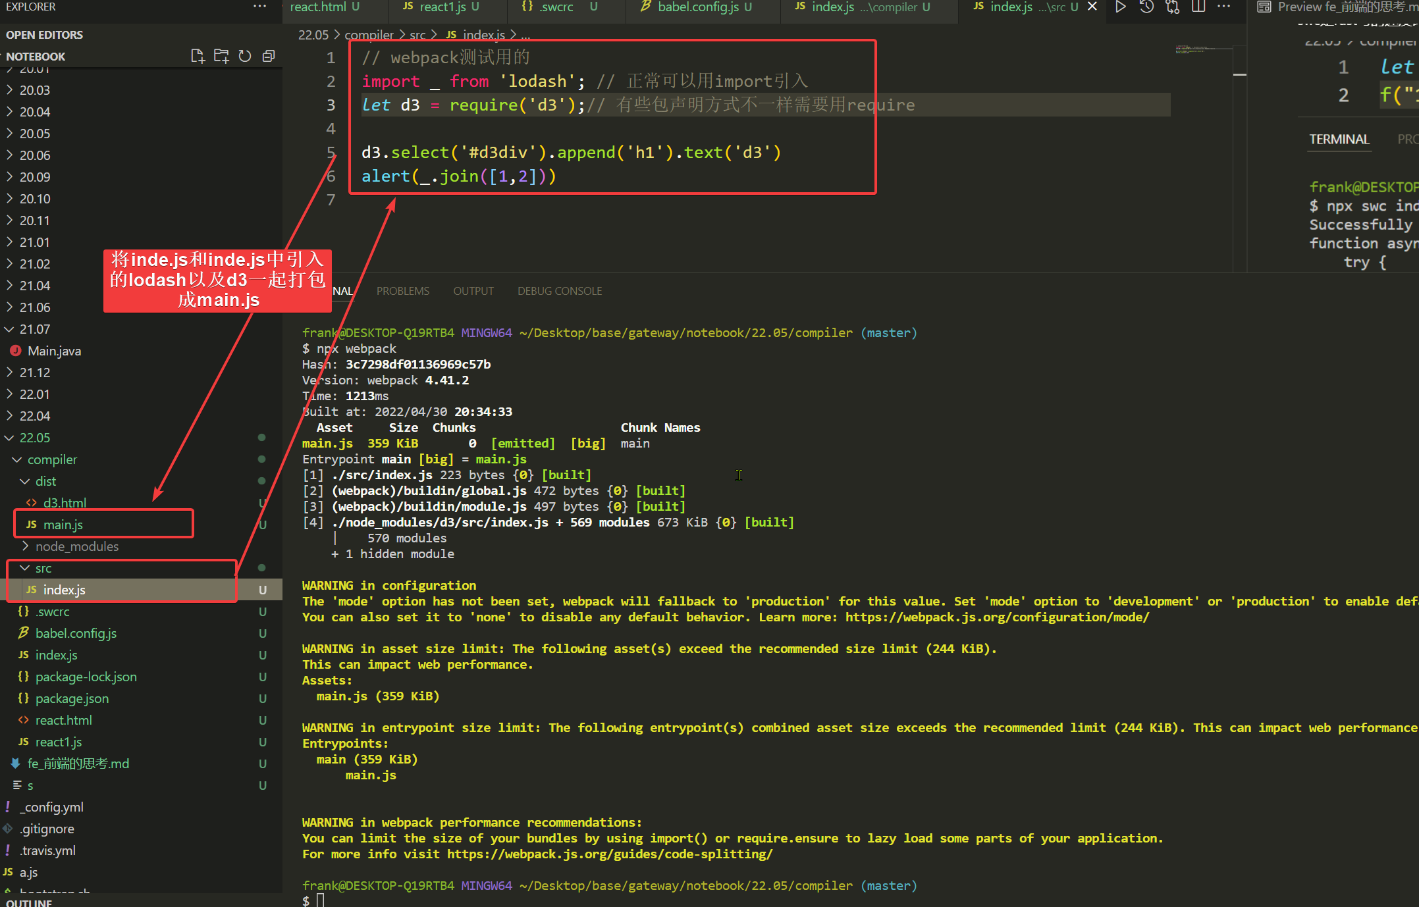Screen dimensions: 1419x907
Task: Expand the 21.01 folder
Action: point(9,242)
